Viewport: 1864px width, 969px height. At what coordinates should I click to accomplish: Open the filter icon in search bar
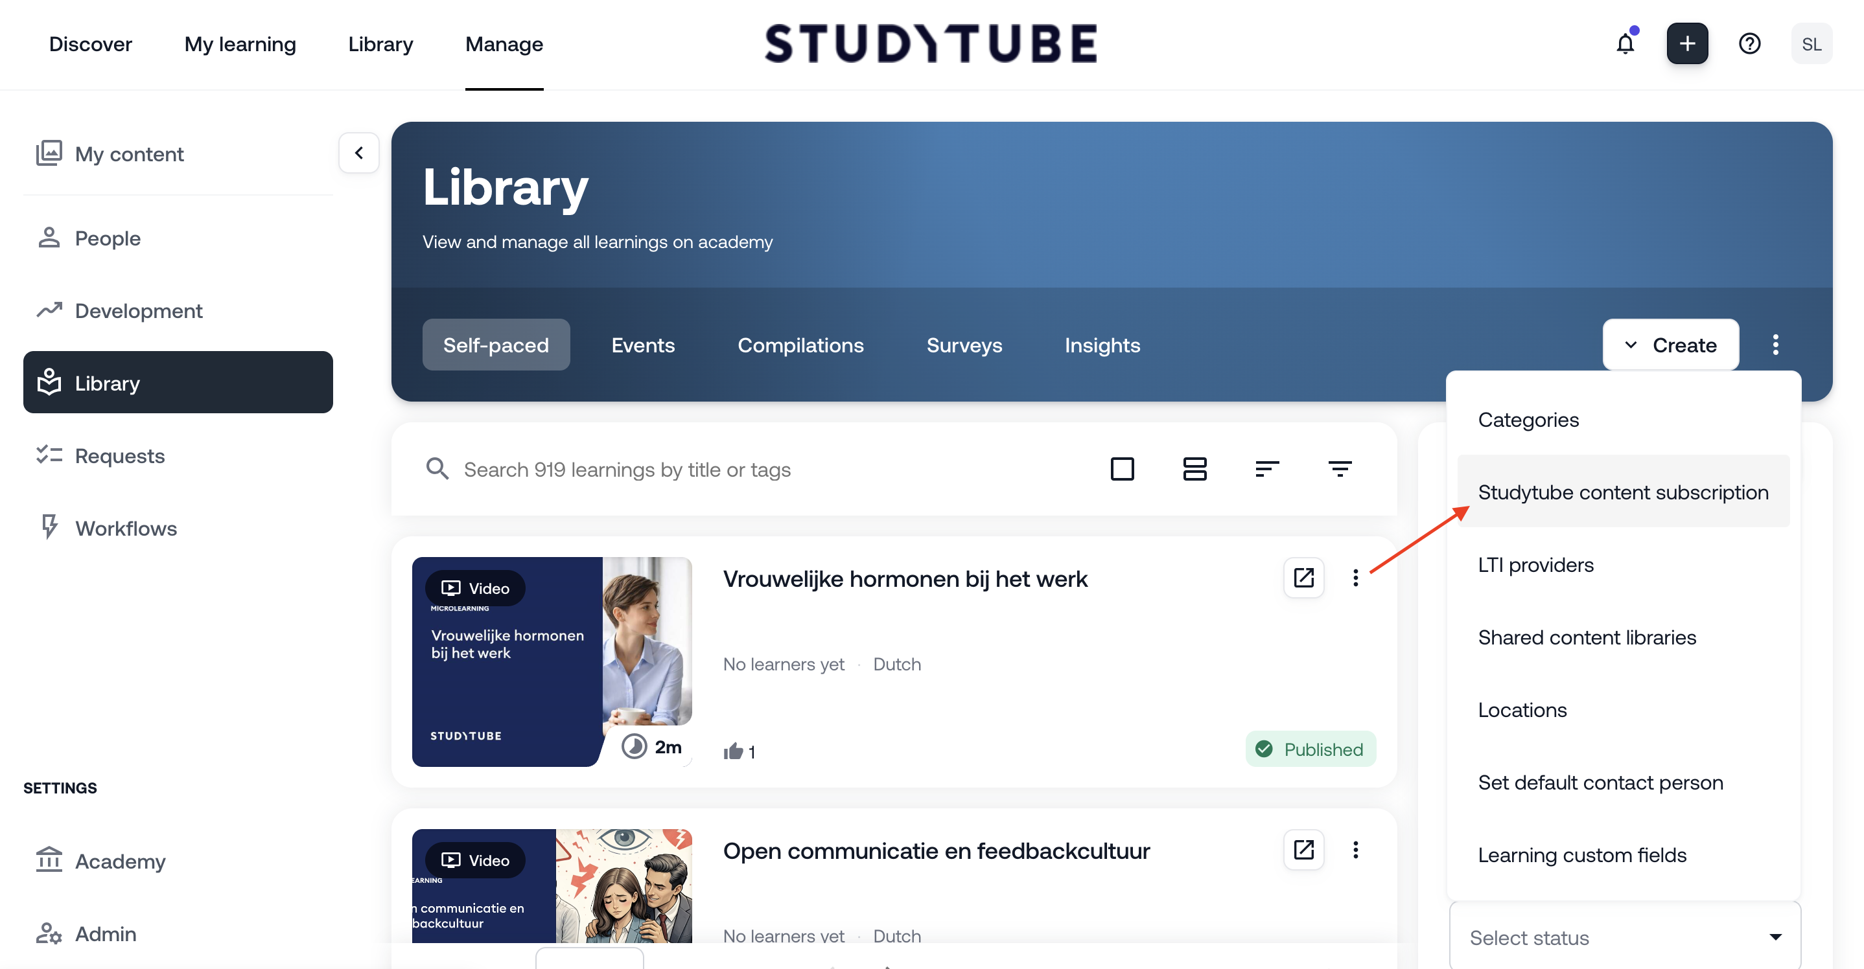1340,470
